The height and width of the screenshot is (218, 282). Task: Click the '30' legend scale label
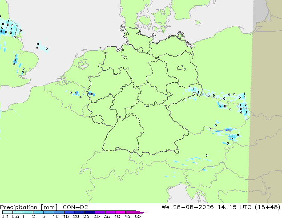(97, 216)
